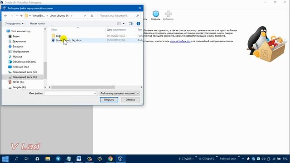Open the Видео folder in sidebar
Image resolution: width=290 pixels, height=163 pixels.
pyautogui.click(x=16, y=36)
